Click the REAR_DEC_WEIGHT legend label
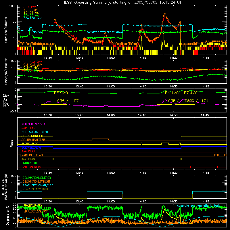 pyautogui.click(x=35, y=189)
